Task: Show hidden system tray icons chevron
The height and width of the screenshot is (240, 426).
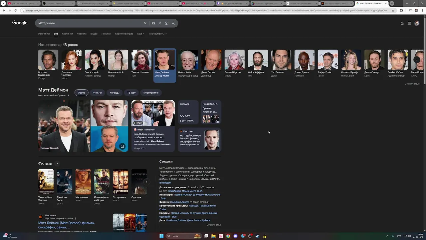Action: [x=387, y=236]
